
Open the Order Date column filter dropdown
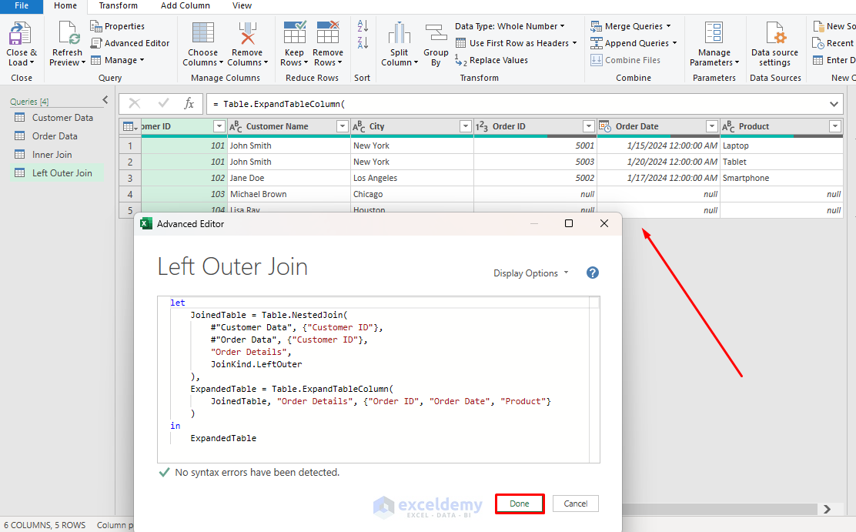pyautogui.click(x=712, y=127)
